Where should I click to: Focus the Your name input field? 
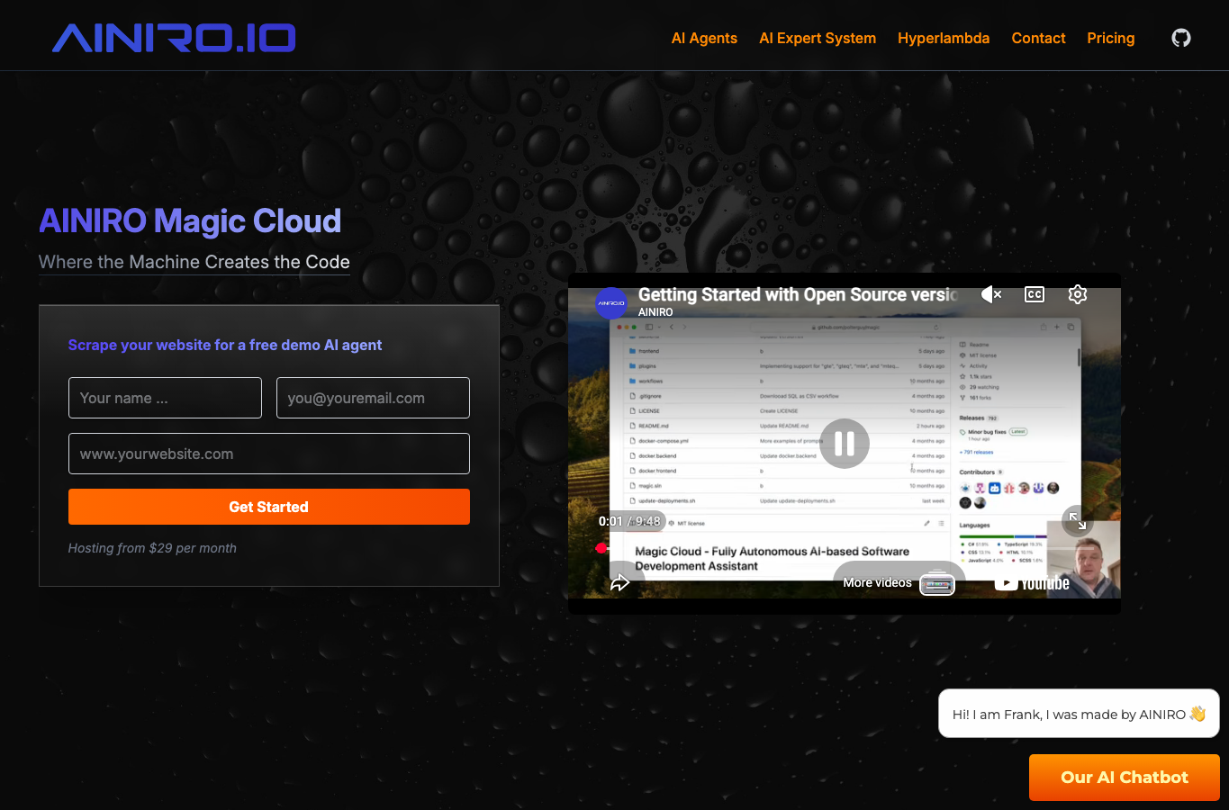165,398
